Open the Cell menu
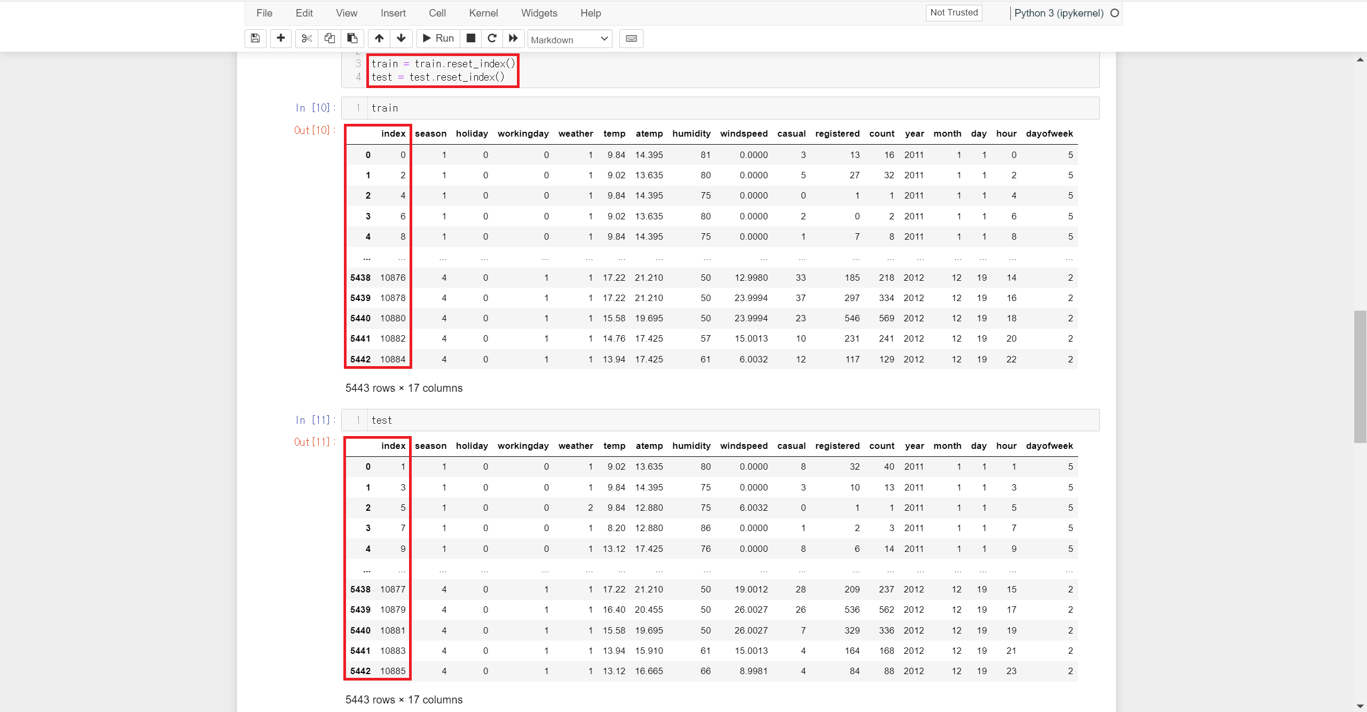The image size is (1367, 712). click(x=437, y=13)
